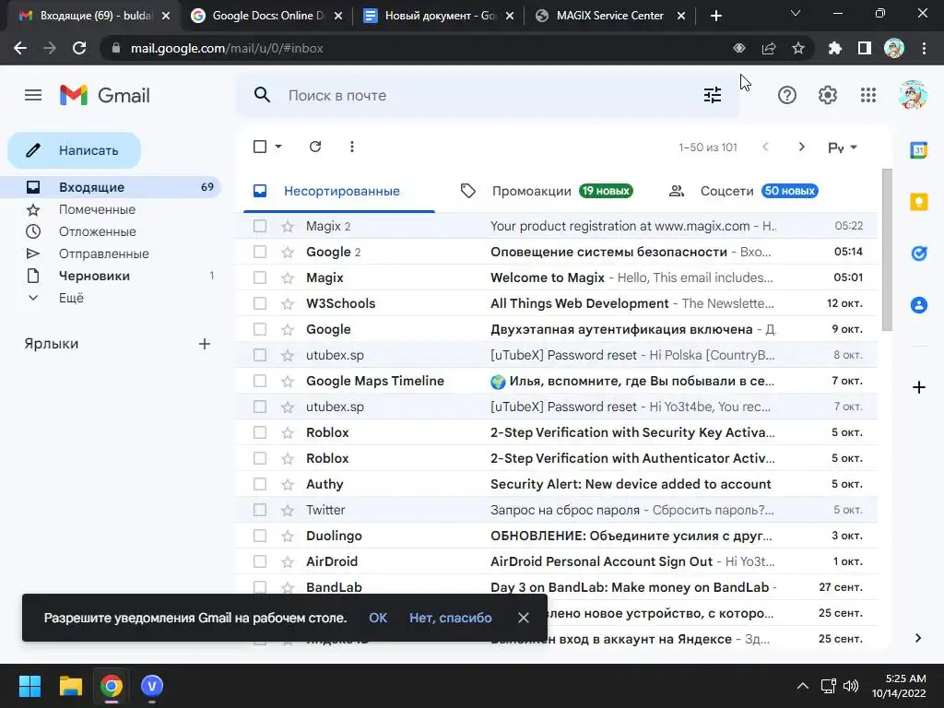Open Contacts side panel

point(919,305)
